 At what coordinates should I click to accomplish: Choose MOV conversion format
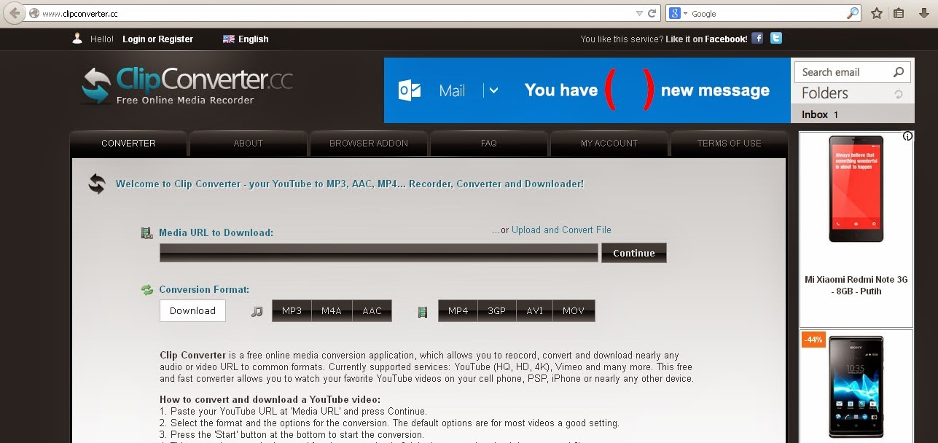point(574,310)
